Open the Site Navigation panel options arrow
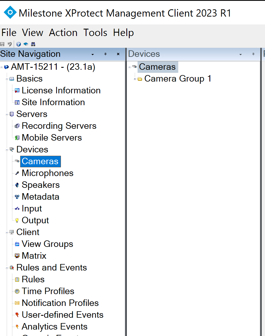This screenshot has height=336, width=265. pyautogui.click(x=92, y=54)
